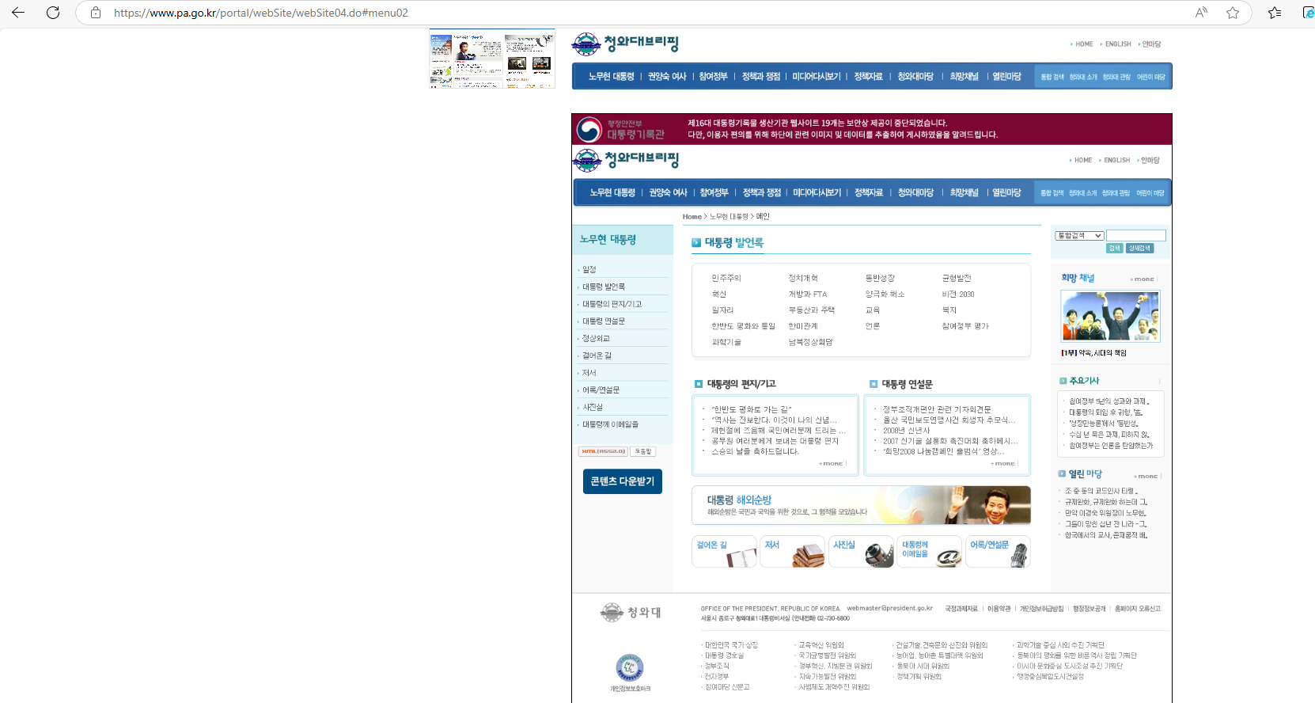The image size is (1315, 703).
Task: Select 정상외교 in the left sidebar menu
Action: [596, 339]
